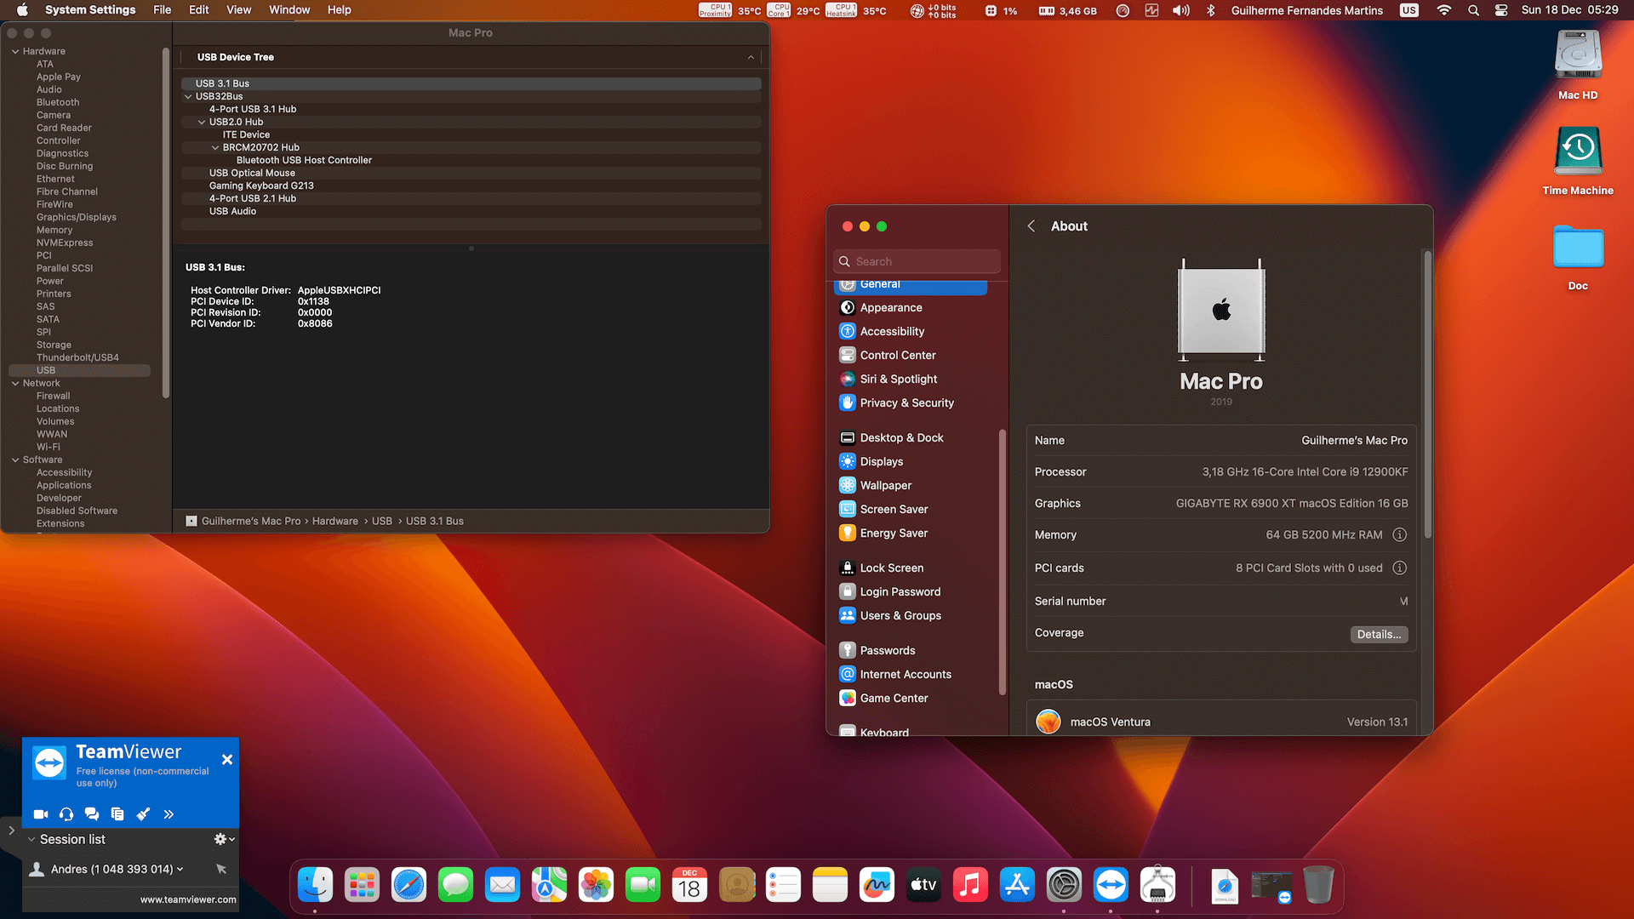This screenshot has width=1634, height=919.
Task: Toggle remote control cursor for Andres
Action: pos(221,869)
